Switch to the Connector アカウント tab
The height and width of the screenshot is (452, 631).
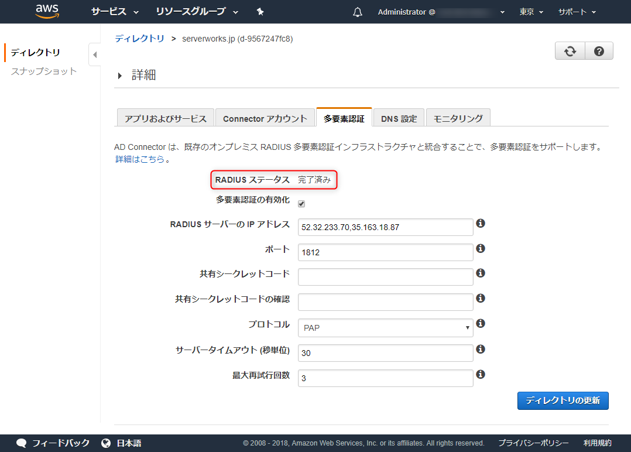[265, 118]
